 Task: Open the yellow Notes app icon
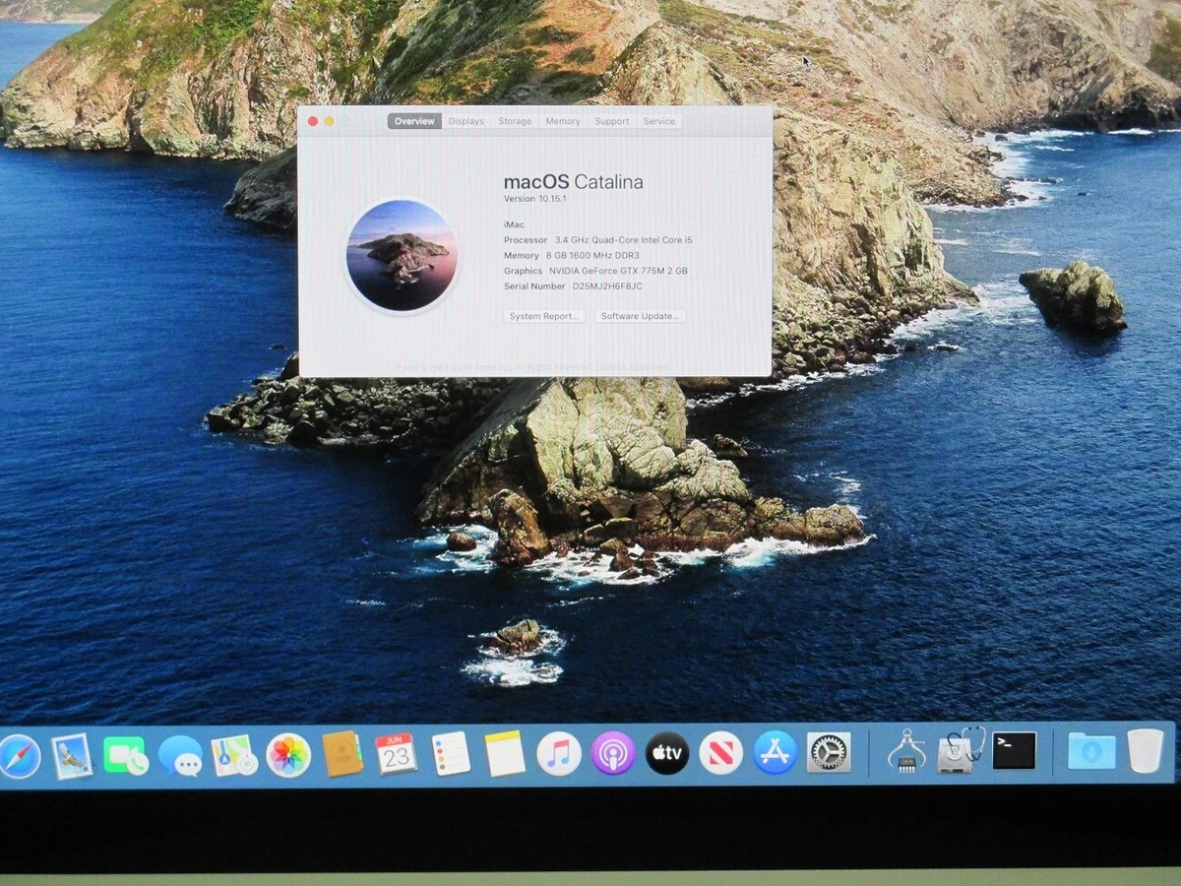coord(505,754)
